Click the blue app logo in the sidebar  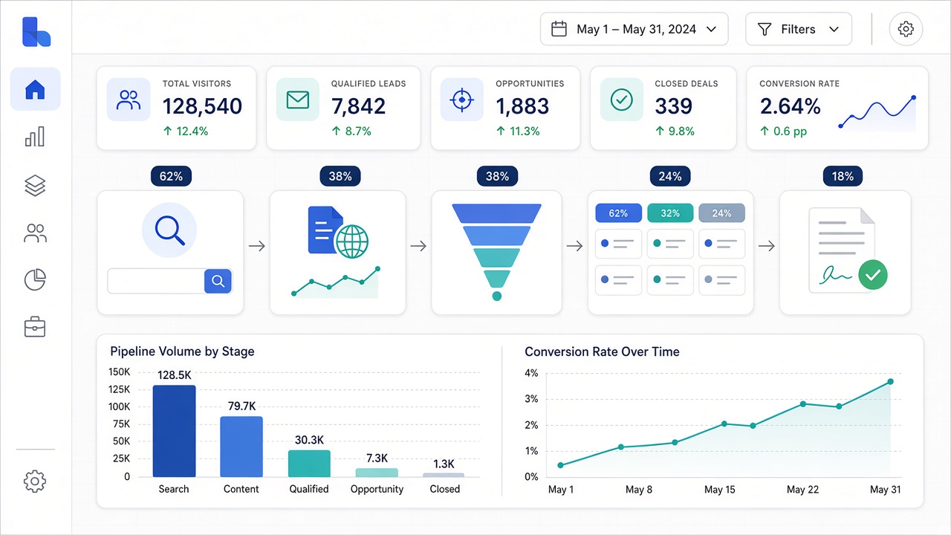[36, 31]
